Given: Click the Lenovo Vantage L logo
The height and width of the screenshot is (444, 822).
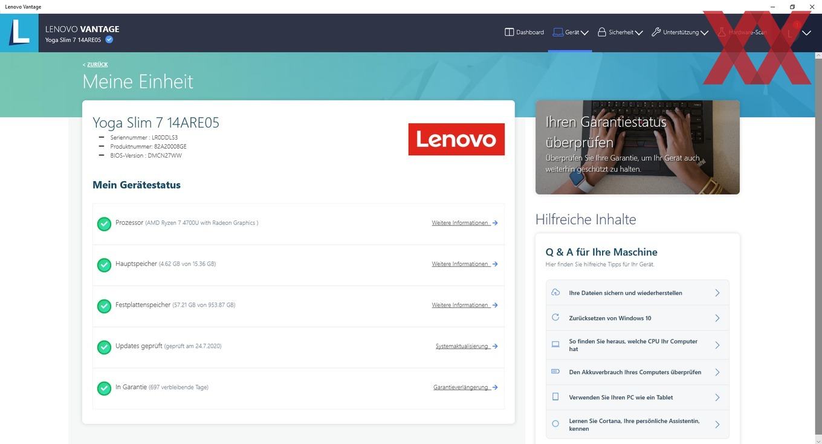Looking at the screenshot, I should coord(19,33).
